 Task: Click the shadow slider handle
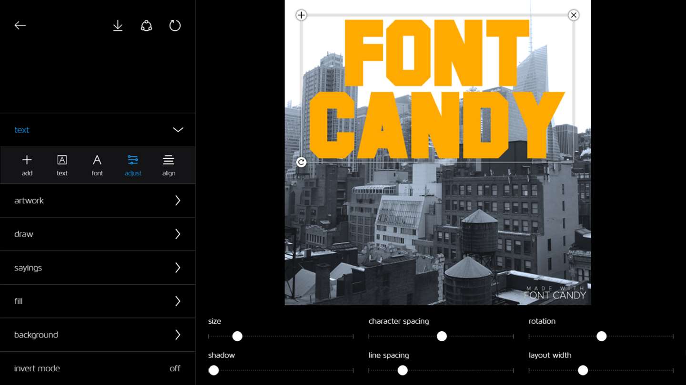(213, 370)
